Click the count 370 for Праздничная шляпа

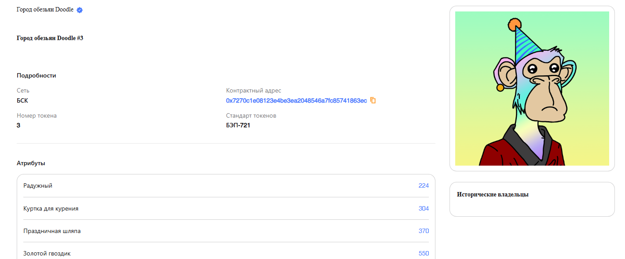coord(424,231)
